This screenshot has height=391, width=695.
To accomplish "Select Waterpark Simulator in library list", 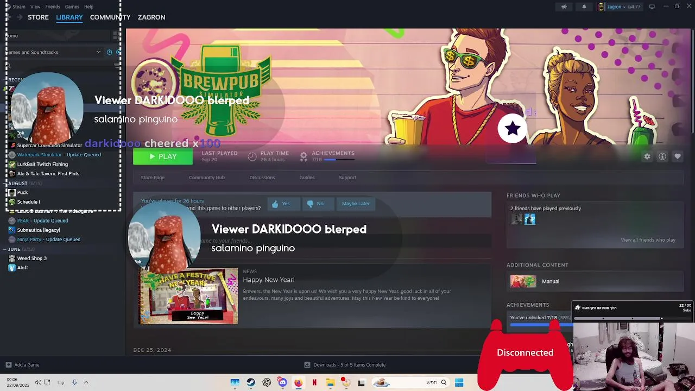I will point(59,155).
